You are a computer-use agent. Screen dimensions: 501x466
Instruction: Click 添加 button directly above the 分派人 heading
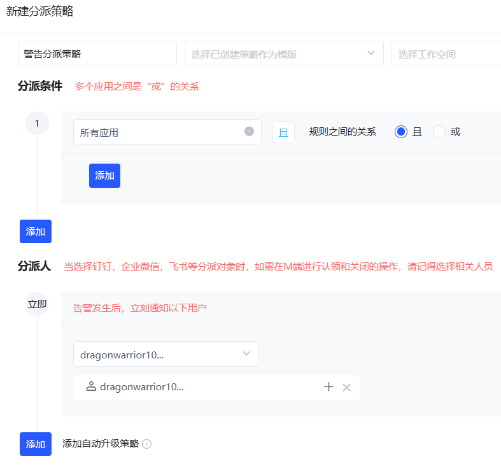[x=36, y=232]
